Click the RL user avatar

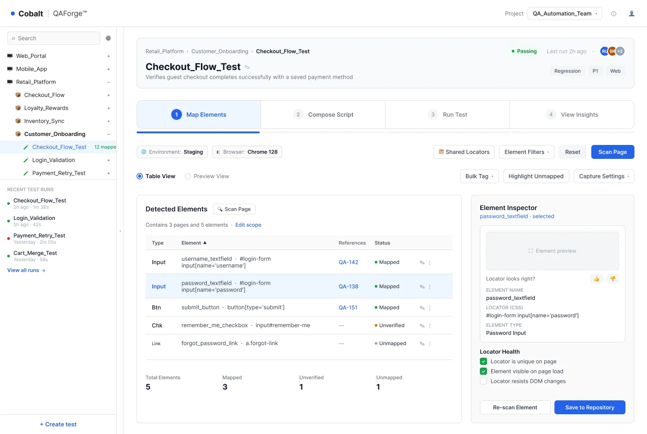click(x=604, y=51)
